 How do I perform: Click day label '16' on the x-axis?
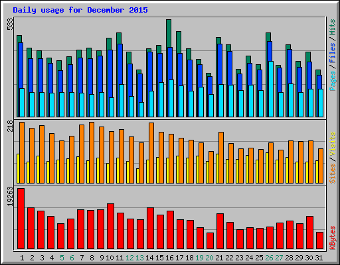coord(169,258)
